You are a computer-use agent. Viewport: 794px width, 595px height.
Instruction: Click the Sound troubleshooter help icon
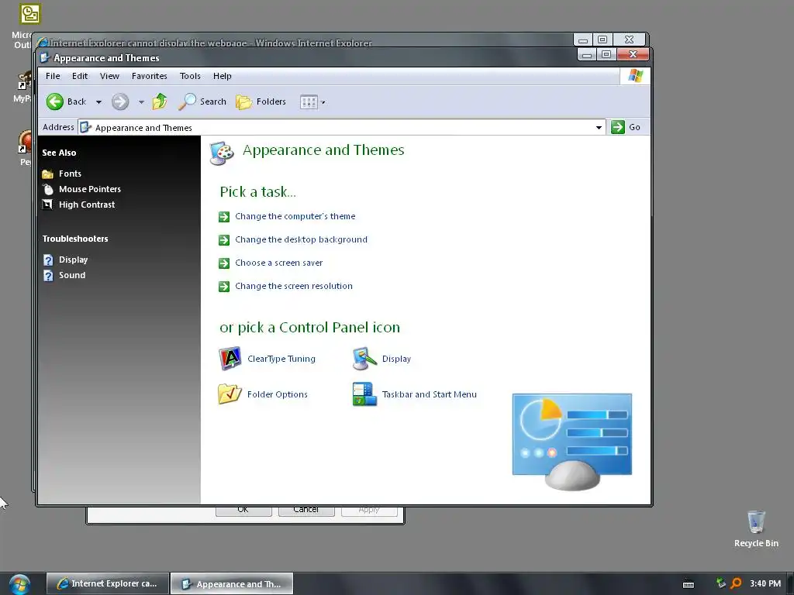click(x=48, y=275)
